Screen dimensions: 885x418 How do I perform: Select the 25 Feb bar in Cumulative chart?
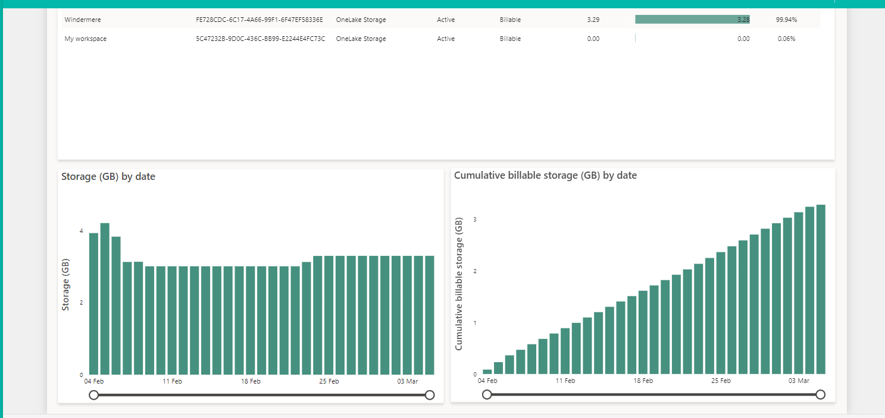721,313
